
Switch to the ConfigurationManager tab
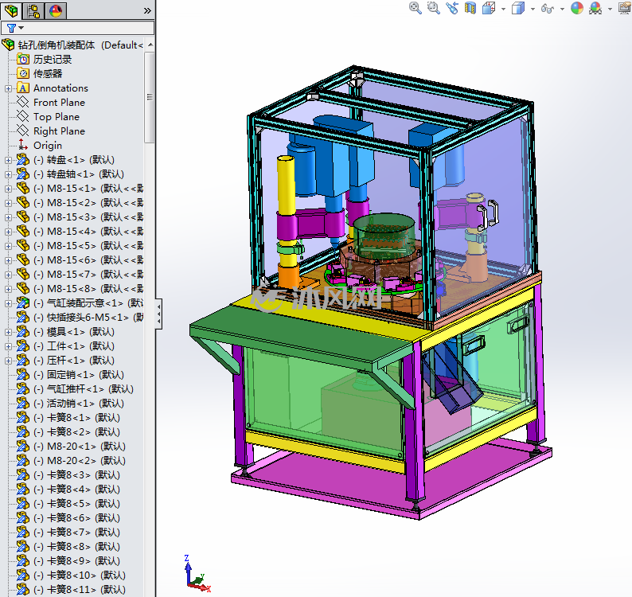coord(33,10)
